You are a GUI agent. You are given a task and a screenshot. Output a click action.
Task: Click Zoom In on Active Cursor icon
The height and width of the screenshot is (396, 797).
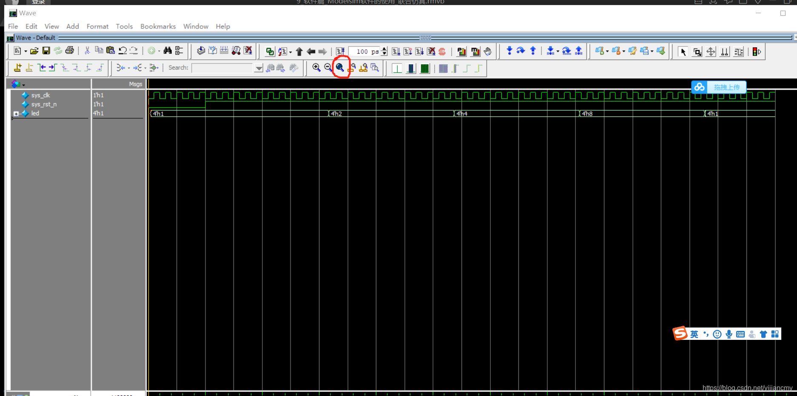[x=351, y=68]
